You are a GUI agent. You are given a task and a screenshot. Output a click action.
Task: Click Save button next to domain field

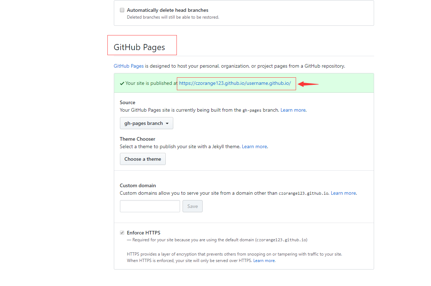point(193,206)
